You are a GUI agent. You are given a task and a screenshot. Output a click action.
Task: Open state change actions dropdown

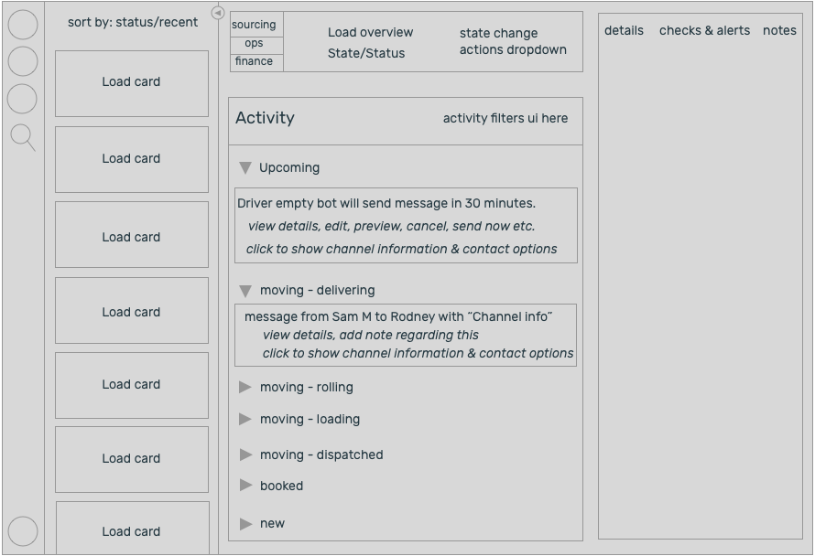click(513, 41)
